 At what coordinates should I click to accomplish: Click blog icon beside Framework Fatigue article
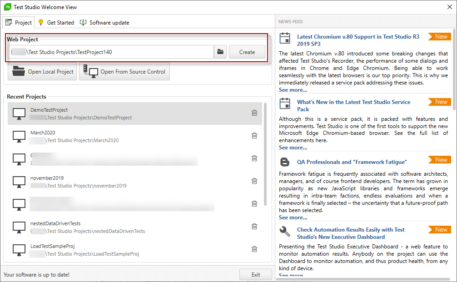285,162
